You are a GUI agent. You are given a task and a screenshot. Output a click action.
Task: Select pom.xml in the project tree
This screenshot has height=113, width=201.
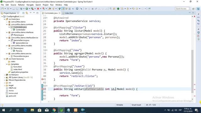(12, 96)
